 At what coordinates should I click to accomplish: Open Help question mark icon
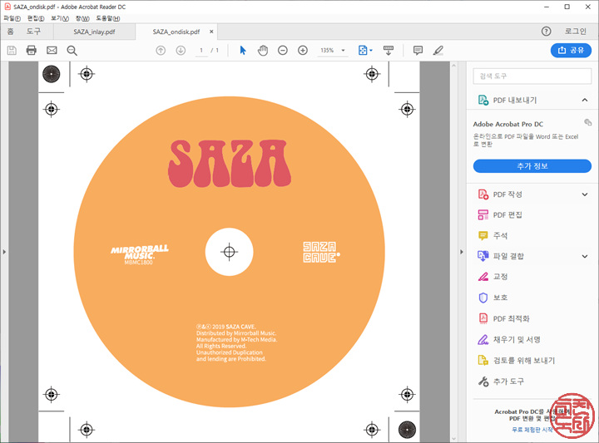click(x=547, y=32)
